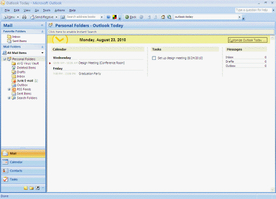276x199 pixels.
Task: Open Inbox link under Messages
Action: (230, 57)
